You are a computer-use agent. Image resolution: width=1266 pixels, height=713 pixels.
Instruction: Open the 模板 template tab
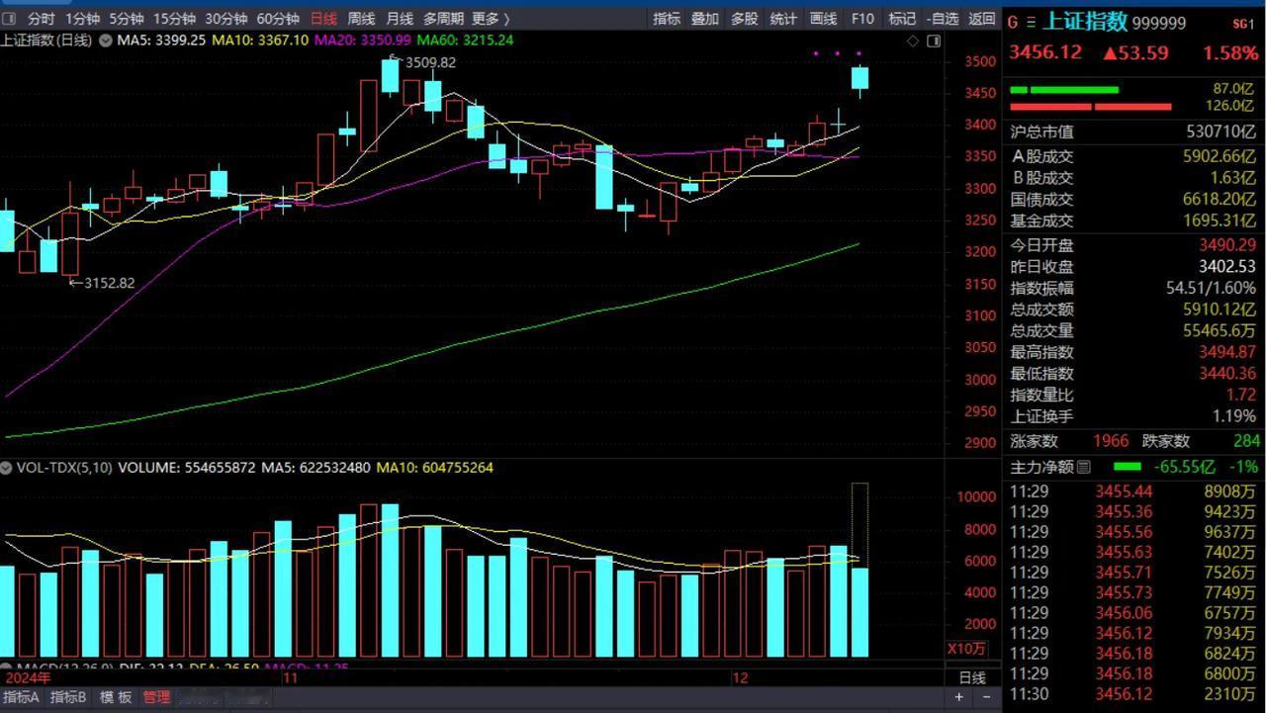pyautogui.click(x=116, y=697)
